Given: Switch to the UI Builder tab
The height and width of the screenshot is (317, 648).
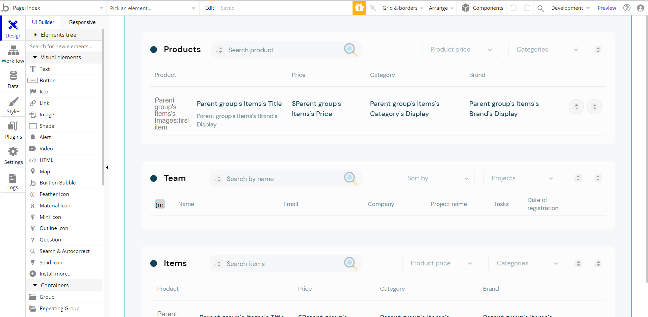Looking at the screenshot, I should click(x=43, y=22).
